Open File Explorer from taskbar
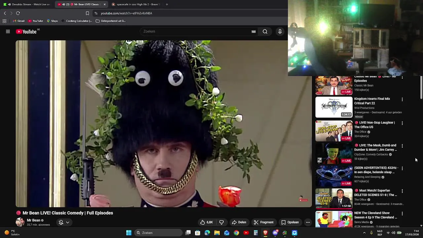This screenshot has width=423, height=238. pyautogui.click(x=217, y=233)
